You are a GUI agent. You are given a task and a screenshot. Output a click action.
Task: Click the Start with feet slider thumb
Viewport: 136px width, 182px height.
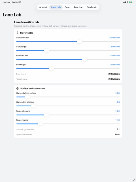pyautogui.click(x=79, y=42)
